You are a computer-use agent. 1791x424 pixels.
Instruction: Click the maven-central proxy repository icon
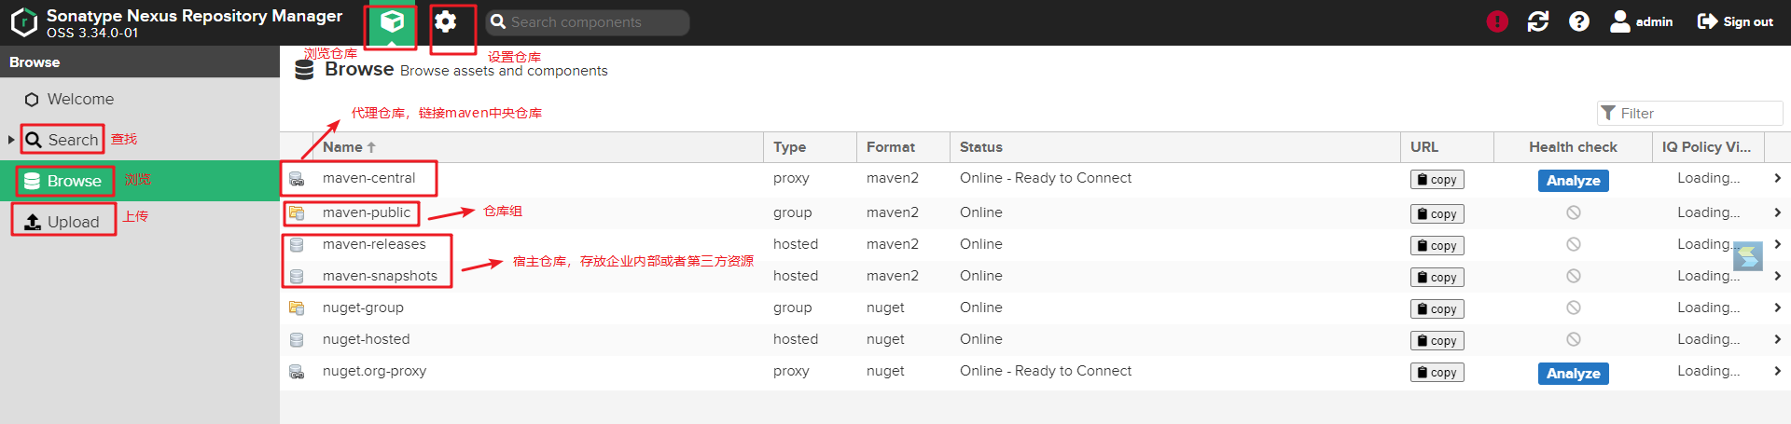tap(297, 179)
